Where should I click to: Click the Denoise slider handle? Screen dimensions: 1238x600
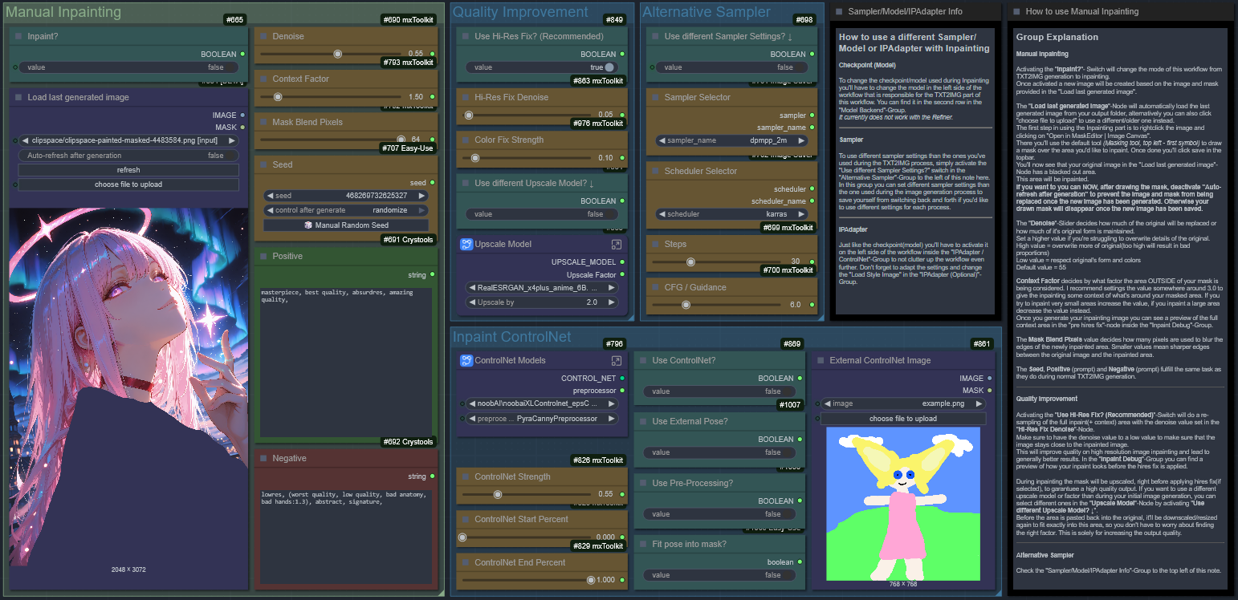(x=338, y=54)
